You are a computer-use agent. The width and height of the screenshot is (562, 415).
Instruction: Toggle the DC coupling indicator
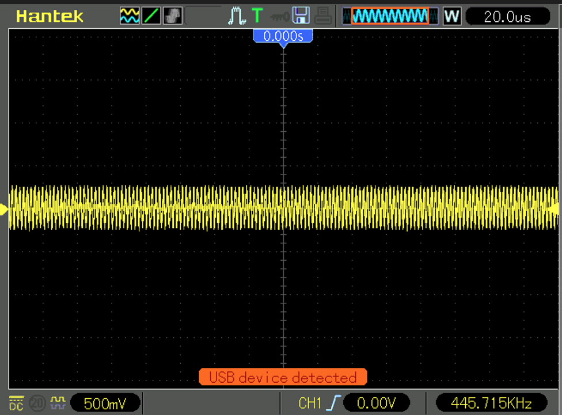16,403
